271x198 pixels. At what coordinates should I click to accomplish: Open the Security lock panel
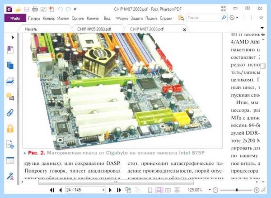click(10, 129)
